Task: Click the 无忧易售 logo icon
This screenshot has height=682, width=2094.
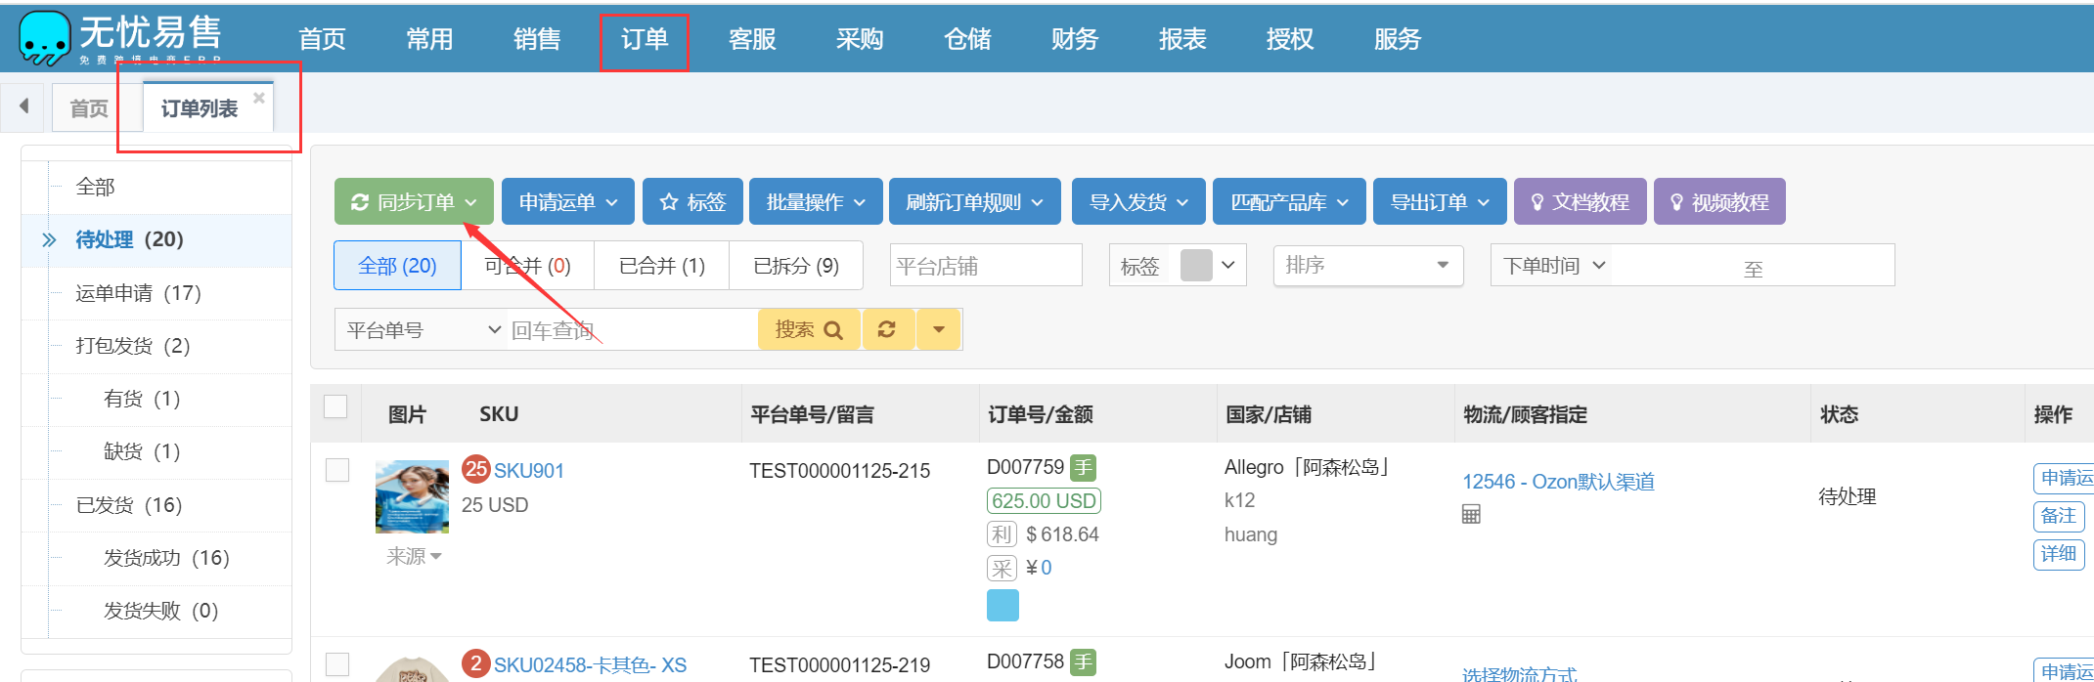Action: [x=45, y=37]
